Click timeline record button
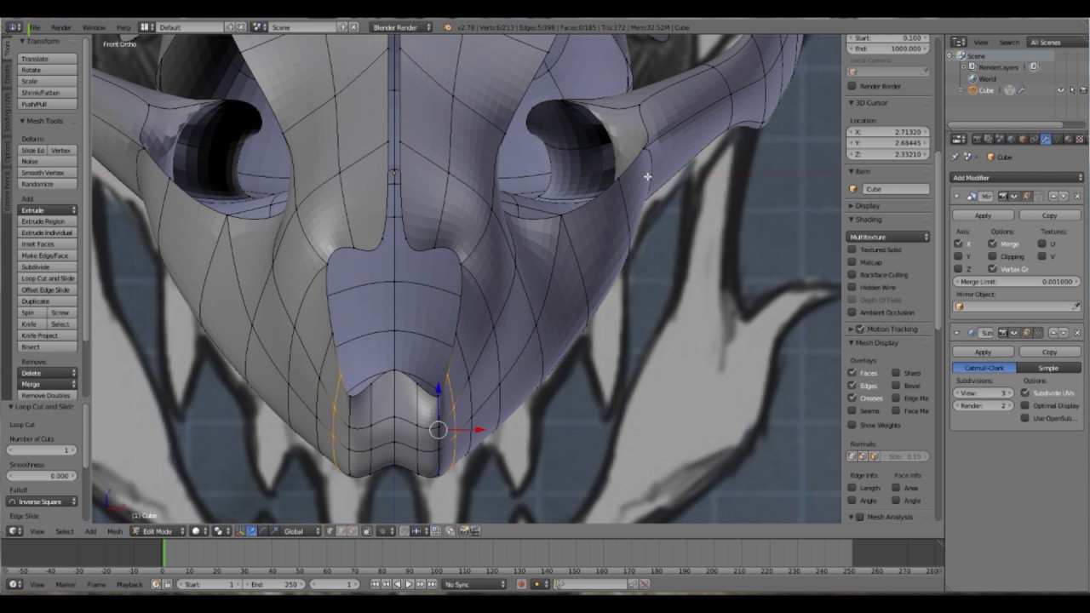This screenshot has height=613, width=1090. pos(521,584)
